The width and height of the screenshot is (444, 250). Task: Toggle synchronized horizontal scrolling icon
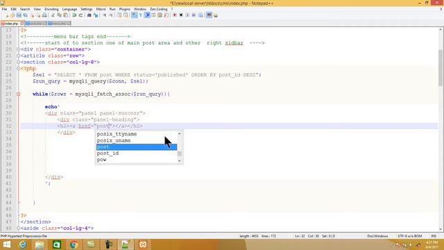pyautogui.click(x=126, y=15)
